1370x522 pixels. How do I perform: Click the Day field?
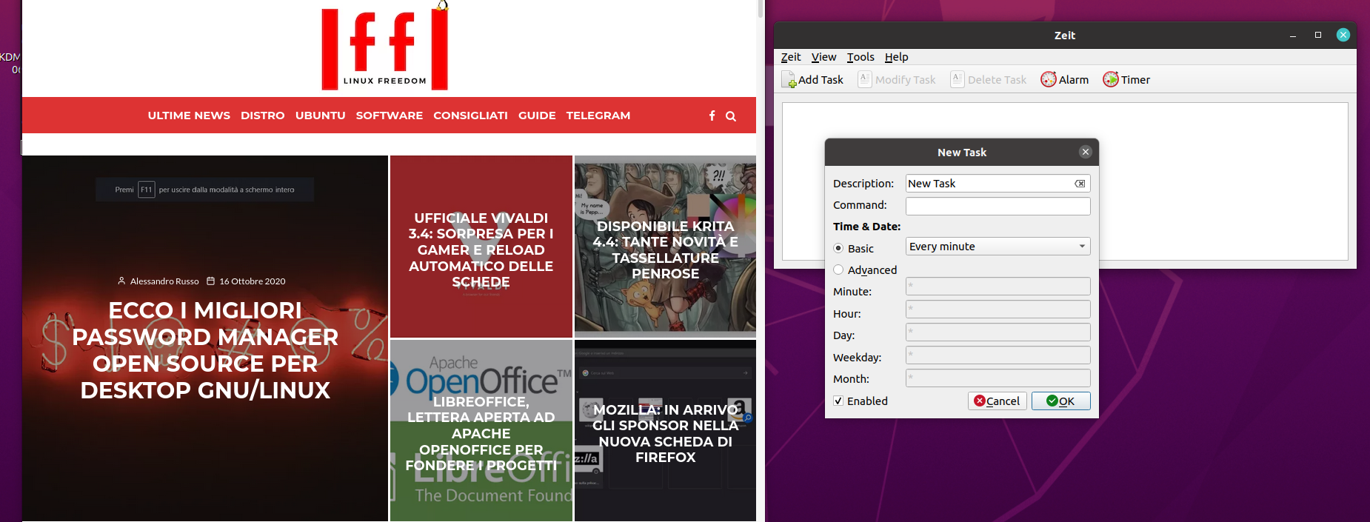tap(998, 332)
